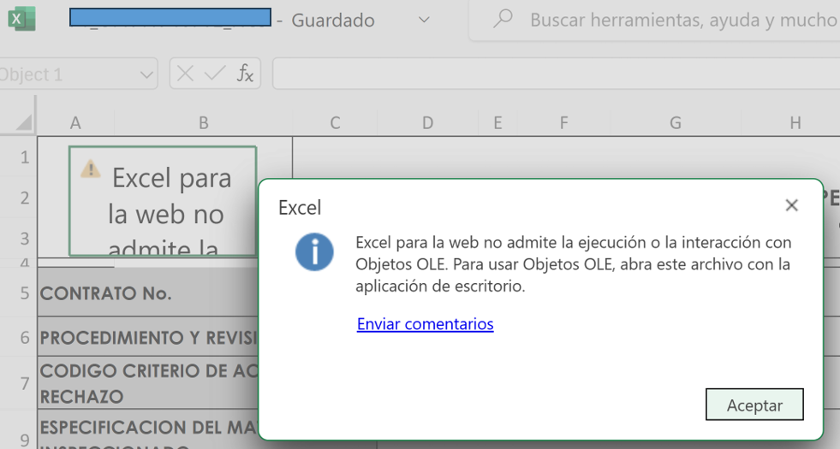Open the file name Guardado dropdown chevron
The height and width of the screenshot is (449, 840).
423,19
